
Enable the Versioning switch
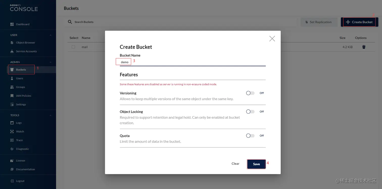250,93
